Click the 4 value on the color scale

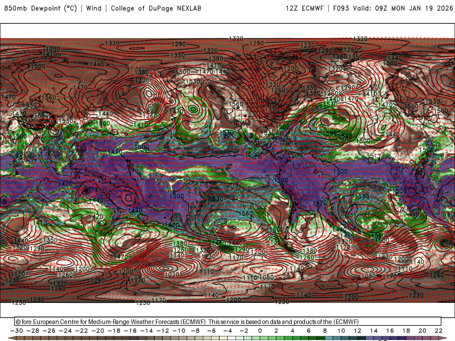(292, 331)
